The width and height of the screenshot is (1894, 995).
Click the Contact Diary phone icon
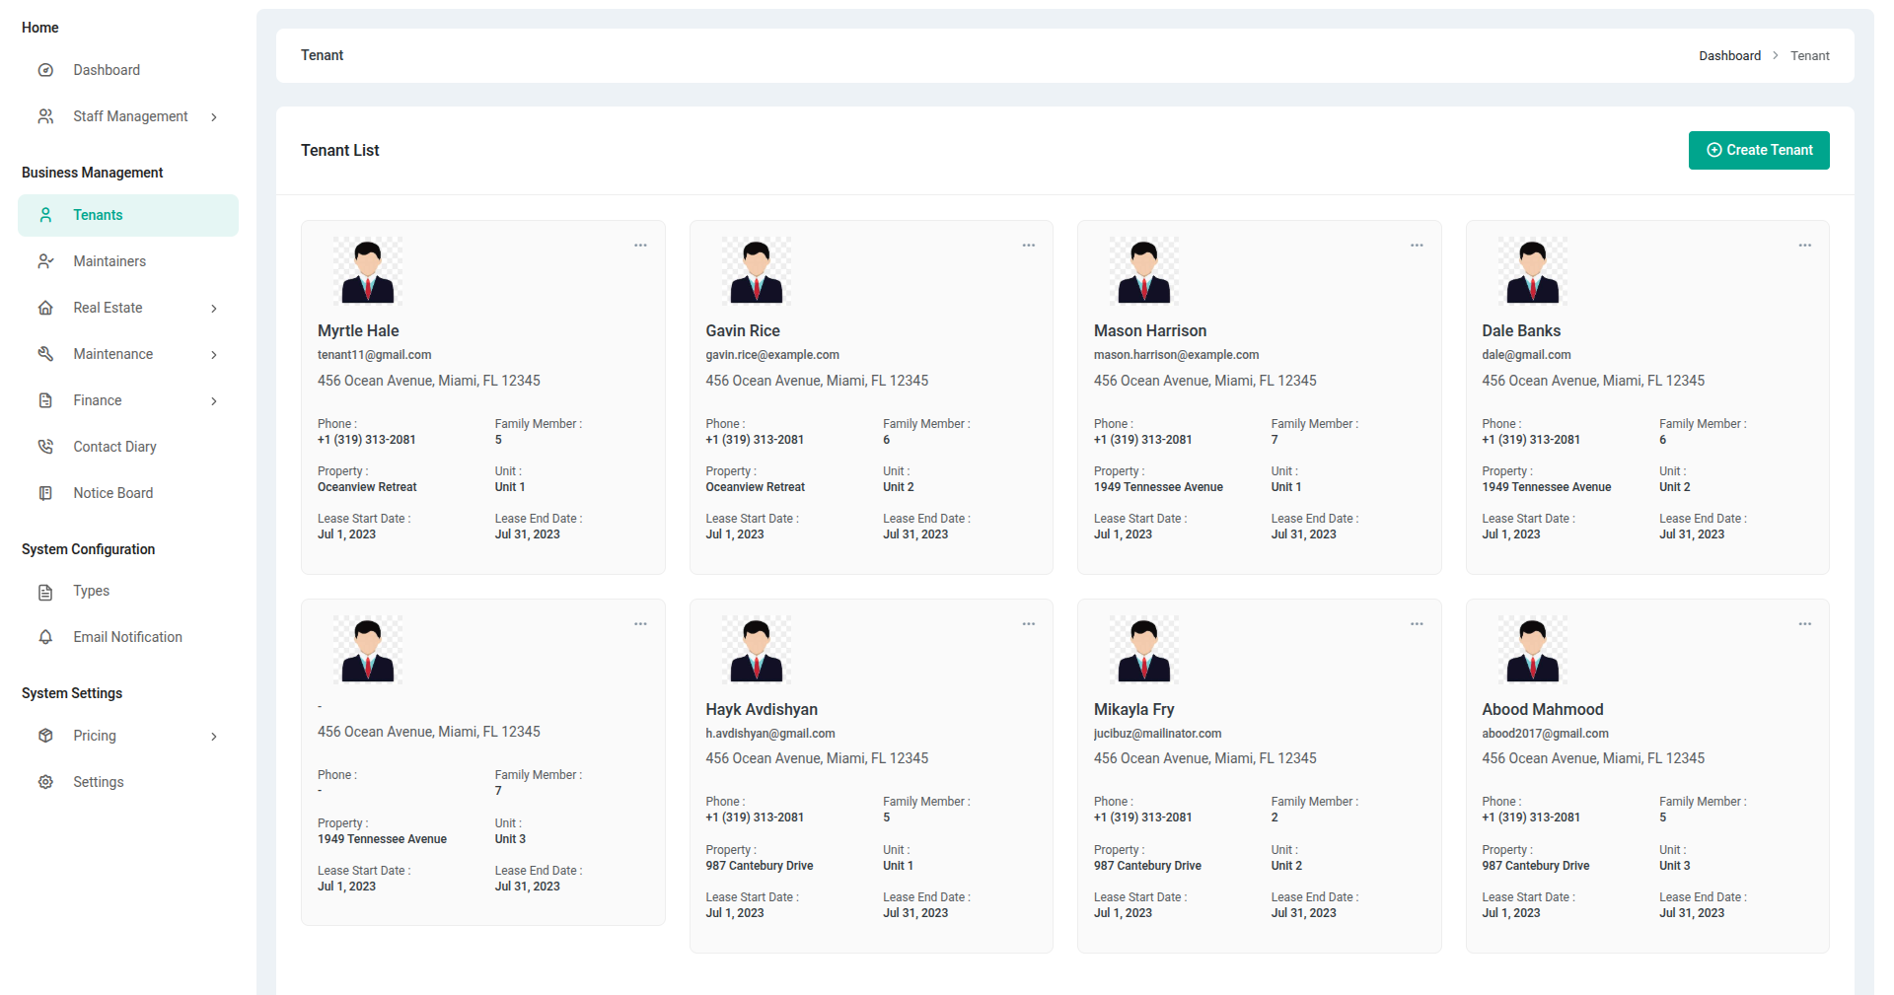click(45, 447)
